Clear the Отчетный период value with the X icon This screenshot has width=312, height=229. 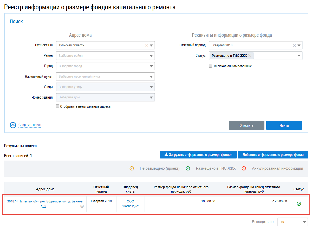294,45
